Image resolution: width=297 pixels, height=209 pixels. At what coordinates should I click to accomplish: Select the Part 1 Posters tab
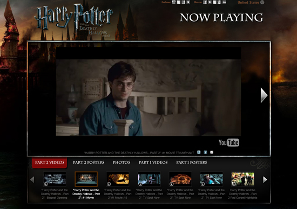click(x=192, y=163)
